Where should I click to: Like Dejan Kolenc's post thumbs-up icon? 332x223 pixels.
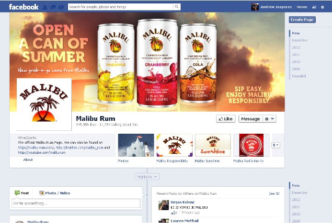[173, 212]
